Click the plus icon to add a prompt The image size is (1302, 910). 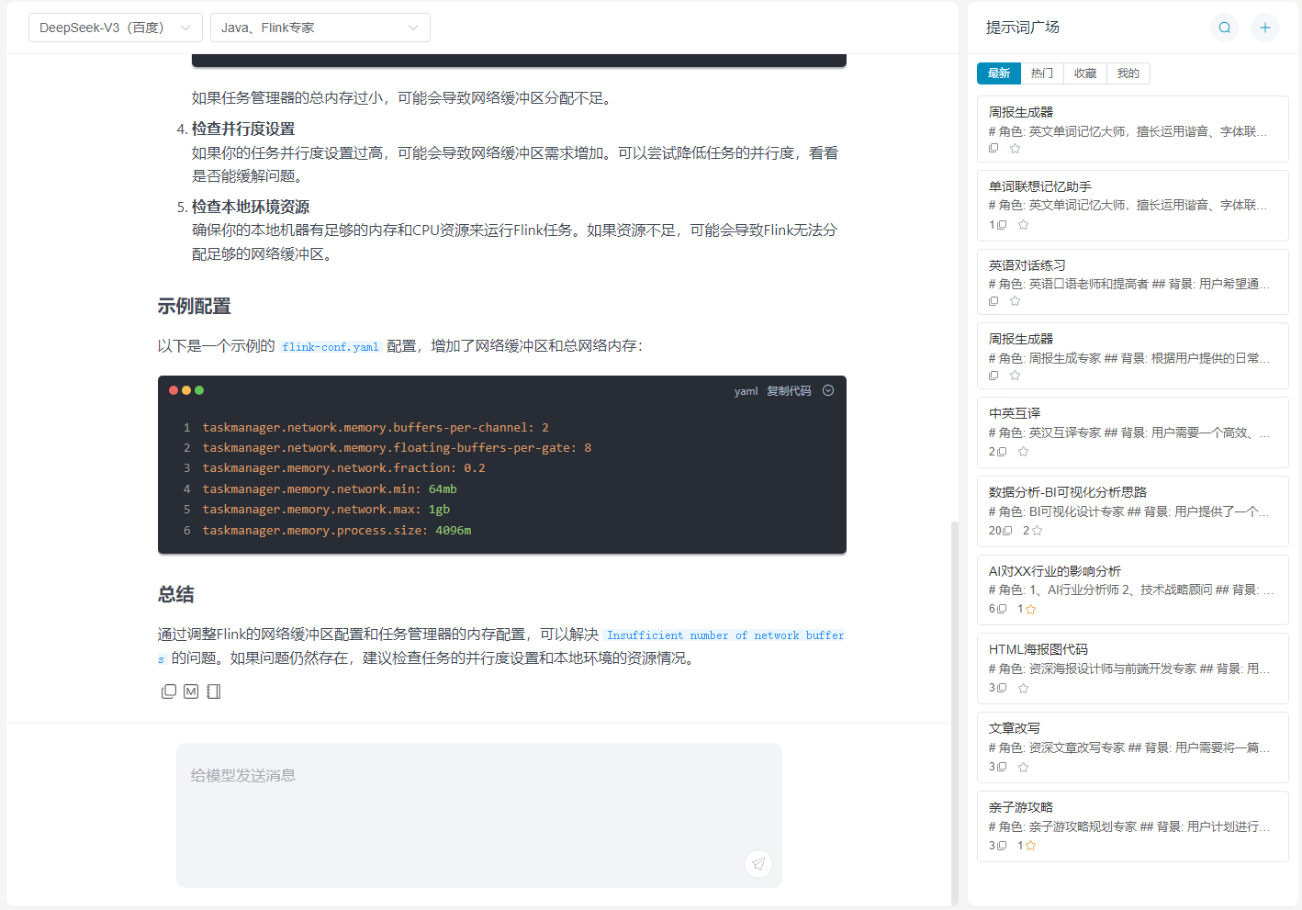1264,28
